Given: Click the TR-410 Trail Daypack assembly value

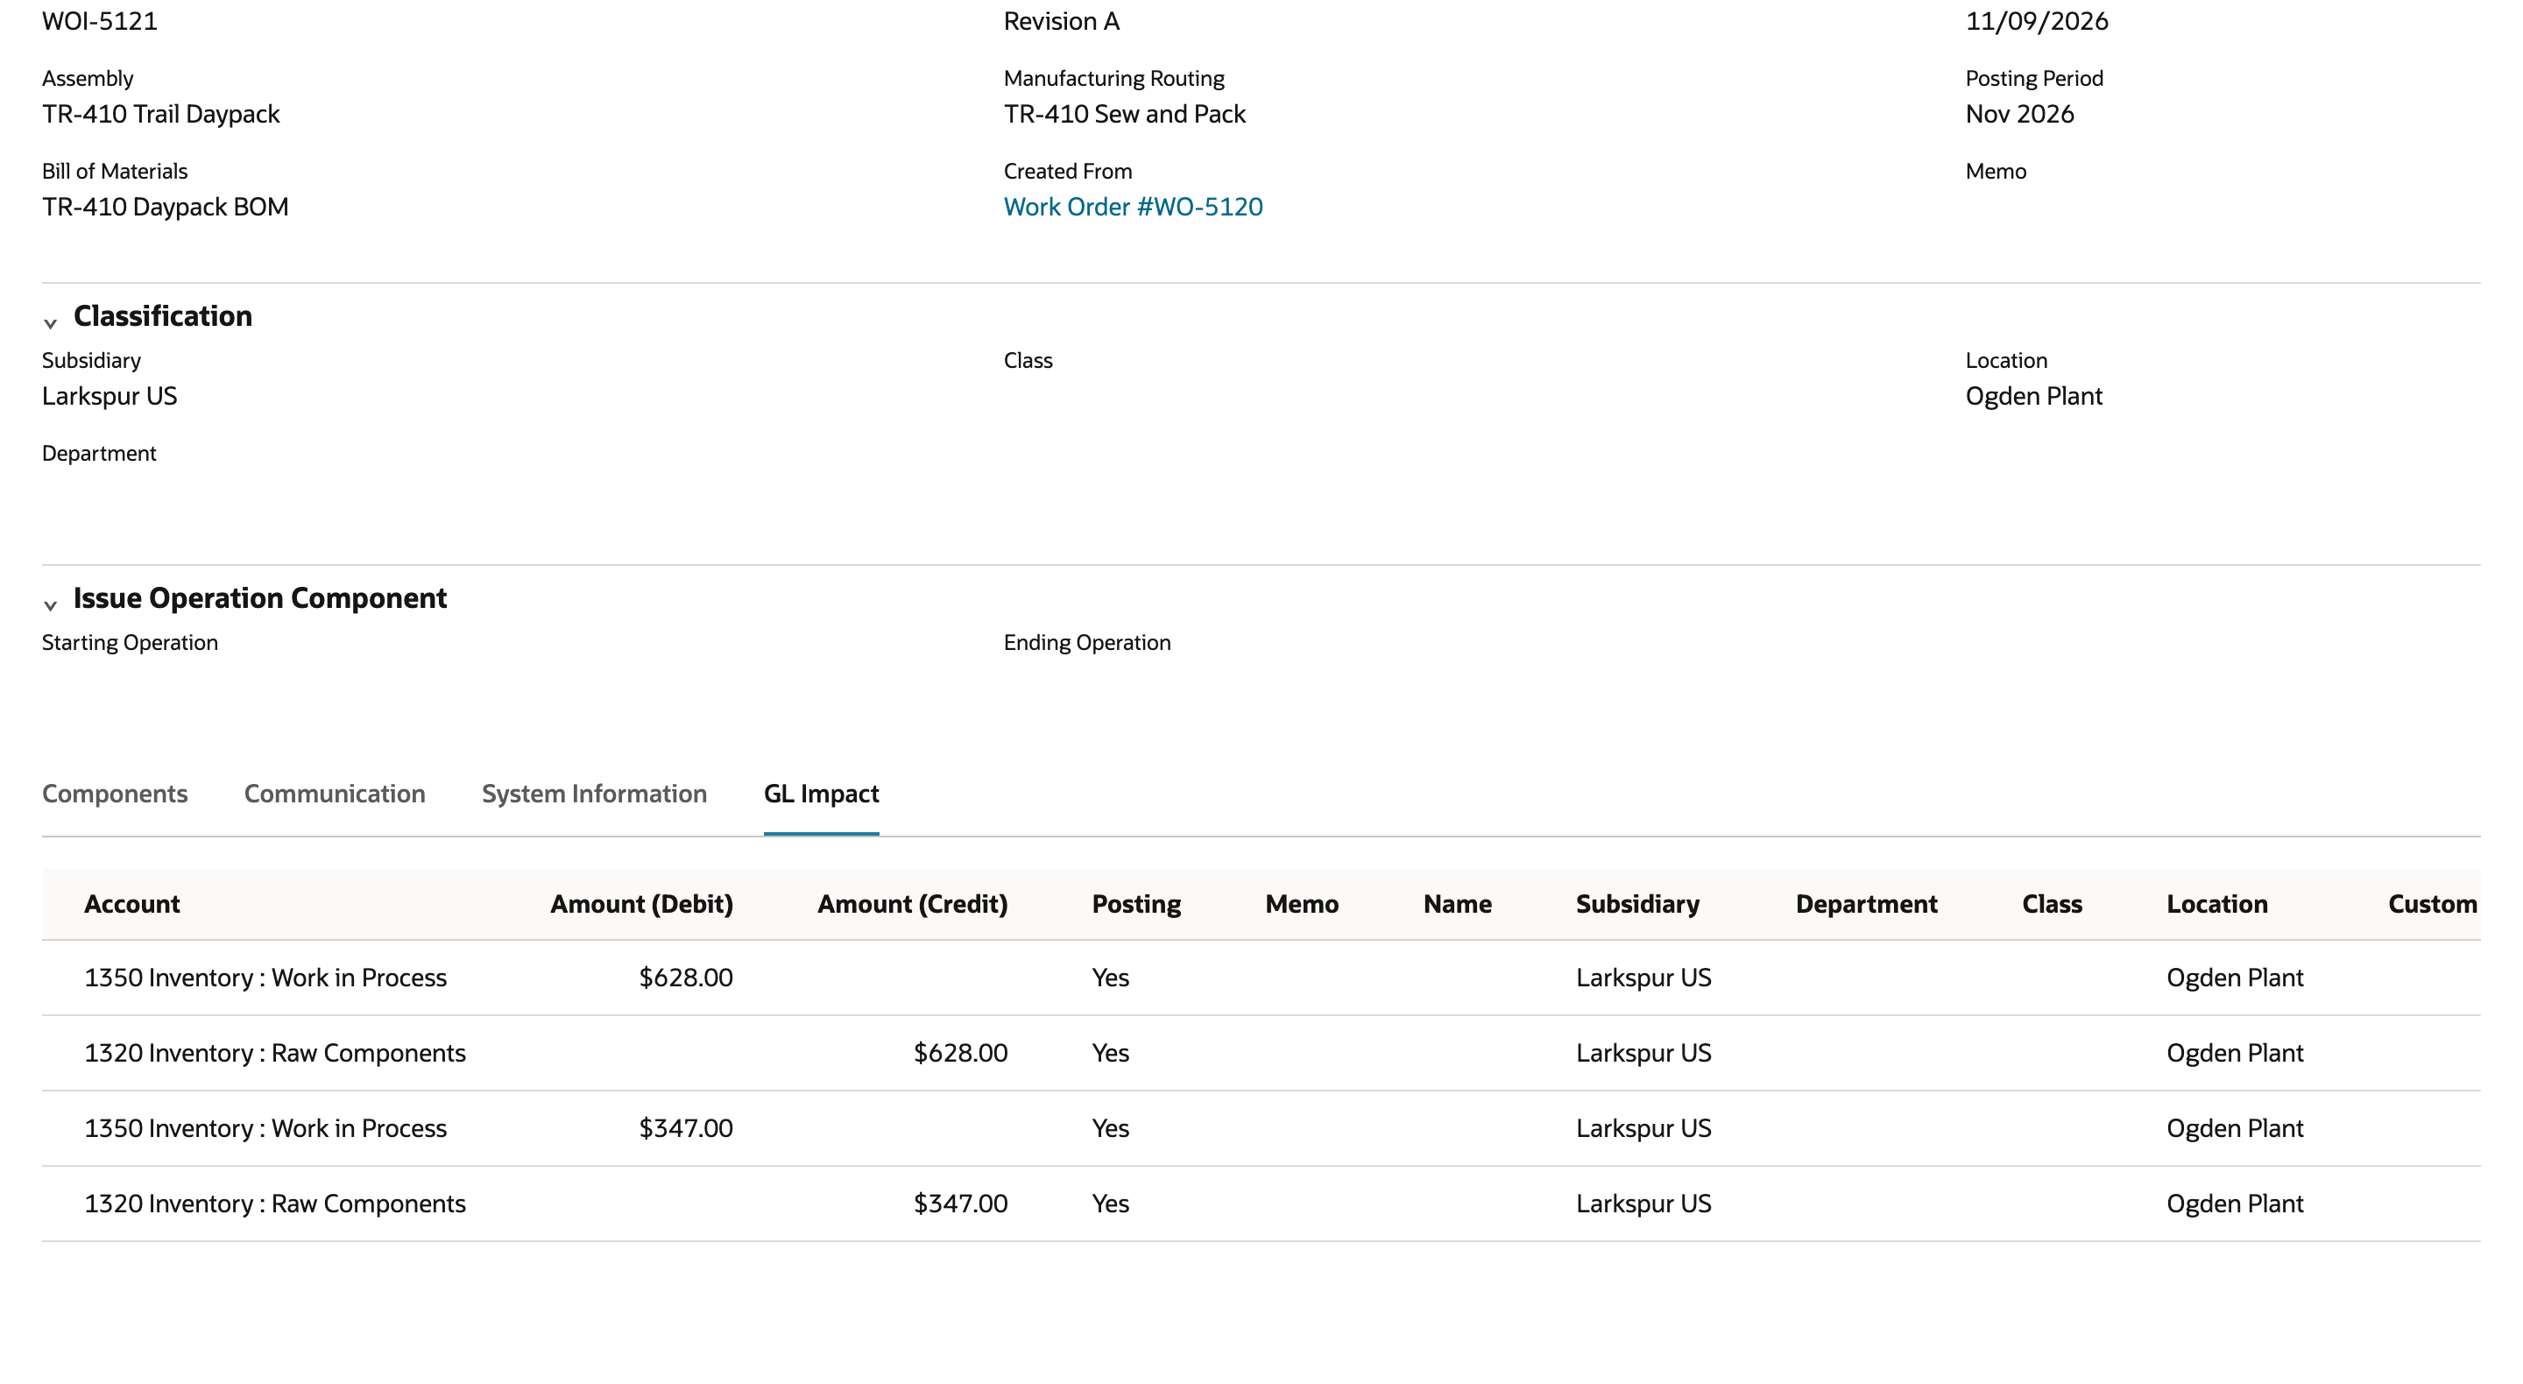Looking at the screenshot, I should click(160, 114).
